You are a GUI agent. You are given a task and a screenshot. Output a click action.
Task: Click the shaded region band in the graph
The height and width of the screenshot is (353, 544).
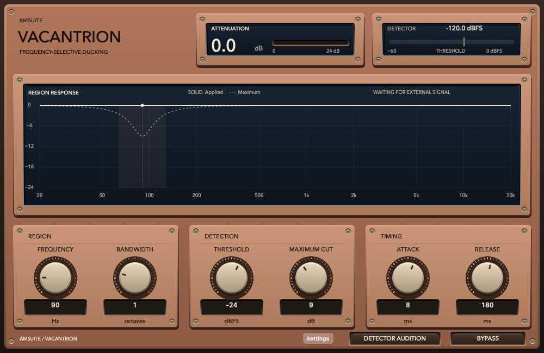coord(142,147)
